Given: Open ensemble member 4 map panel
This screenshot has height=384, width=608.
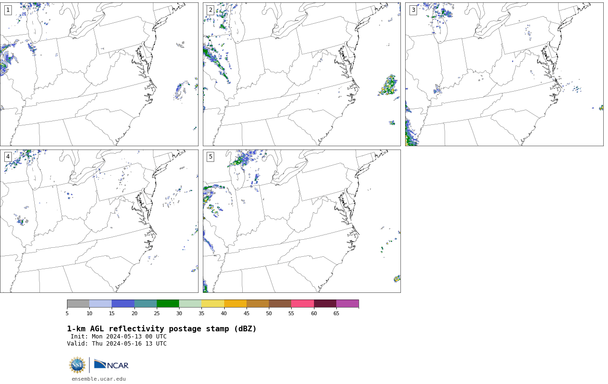Looking at the screenshot, I should coord(99,221).
